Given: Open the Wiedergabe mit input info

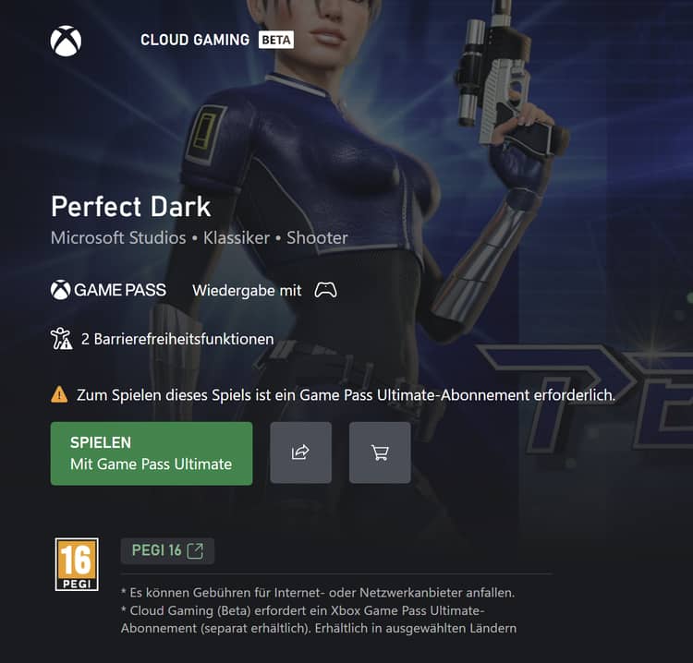Looking at the screenshot, I should (x=264, y=290).
